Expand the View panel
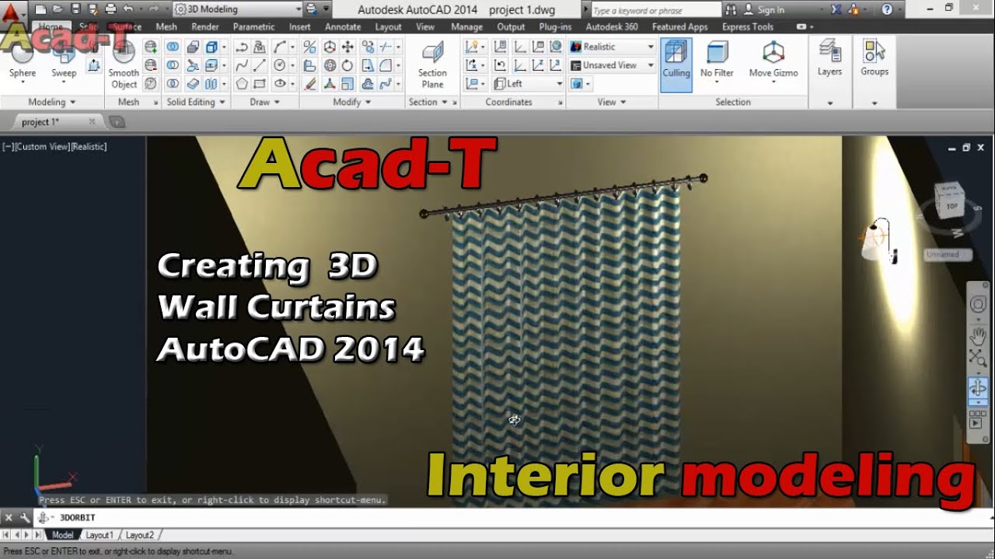Screen dimensions: 995x559 [612, 102]
